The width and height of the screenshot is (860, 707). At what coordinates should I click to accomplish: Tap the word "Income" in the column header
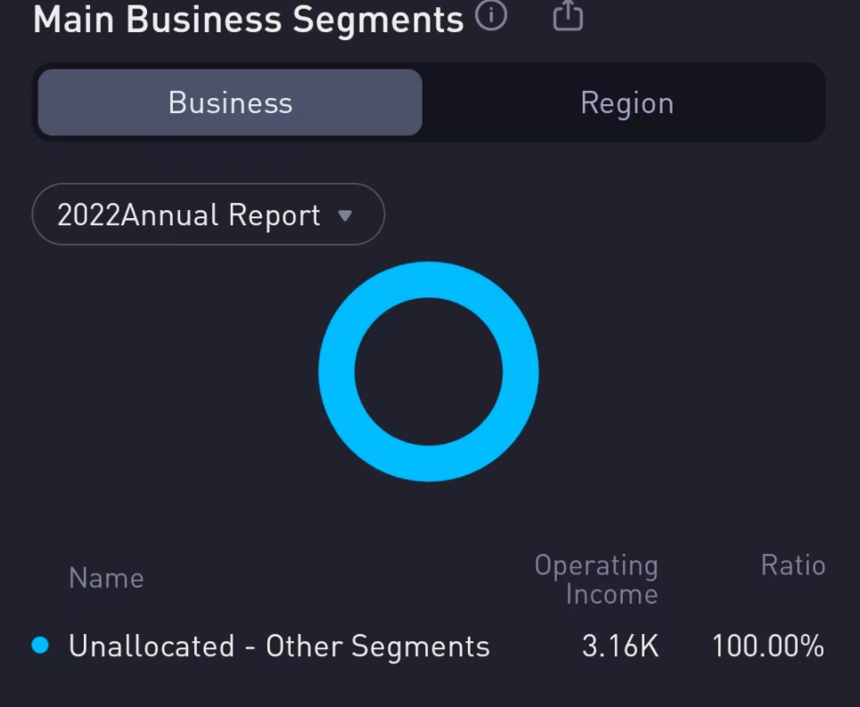611,594
